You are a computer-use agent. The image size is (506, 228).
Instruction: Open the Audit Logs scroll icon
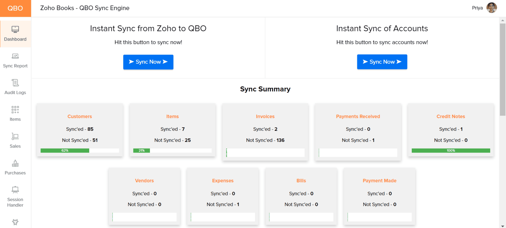(15, 83)
